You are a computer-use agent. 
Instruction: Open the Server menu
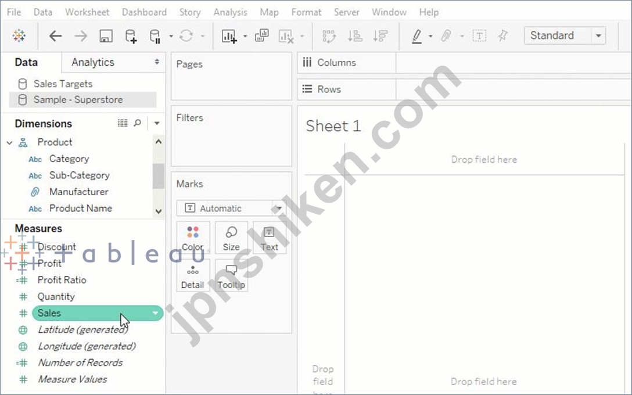coord(347,12)
